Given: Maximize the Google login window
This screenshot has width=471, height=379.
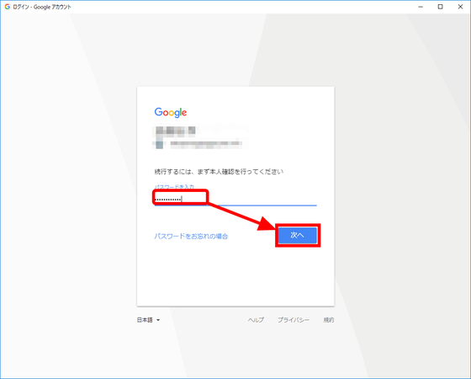Looking at the screenshot, I should (x=440, y=7).
